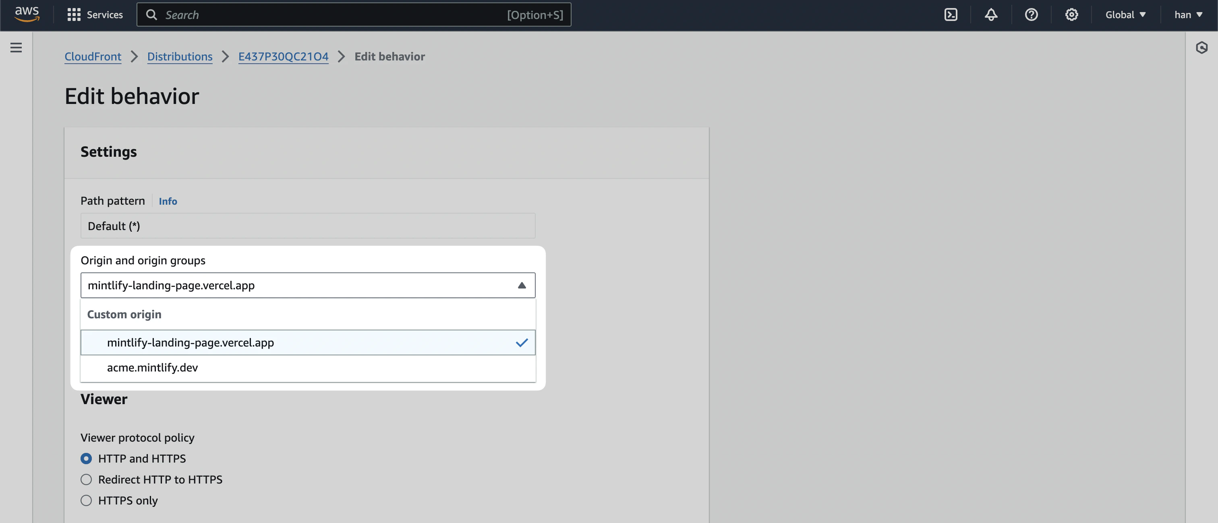
Task: Open CloudShell from the top bar
Action: [x=951, y=15]
